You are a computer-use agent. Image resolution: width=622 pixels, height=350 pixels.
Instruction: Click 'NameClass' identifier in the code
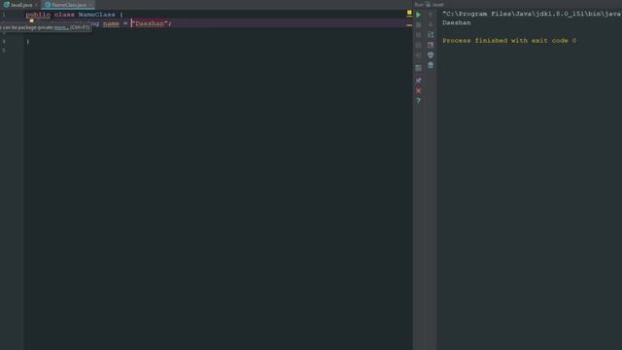pyautogui.click(x=97, y=15)
